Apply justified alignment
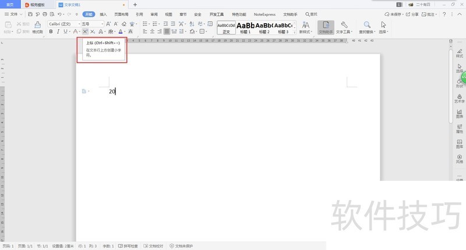Image resolution: width=466 pixels, height=250 pixels. pyautogui.click(x=167, y=31)
